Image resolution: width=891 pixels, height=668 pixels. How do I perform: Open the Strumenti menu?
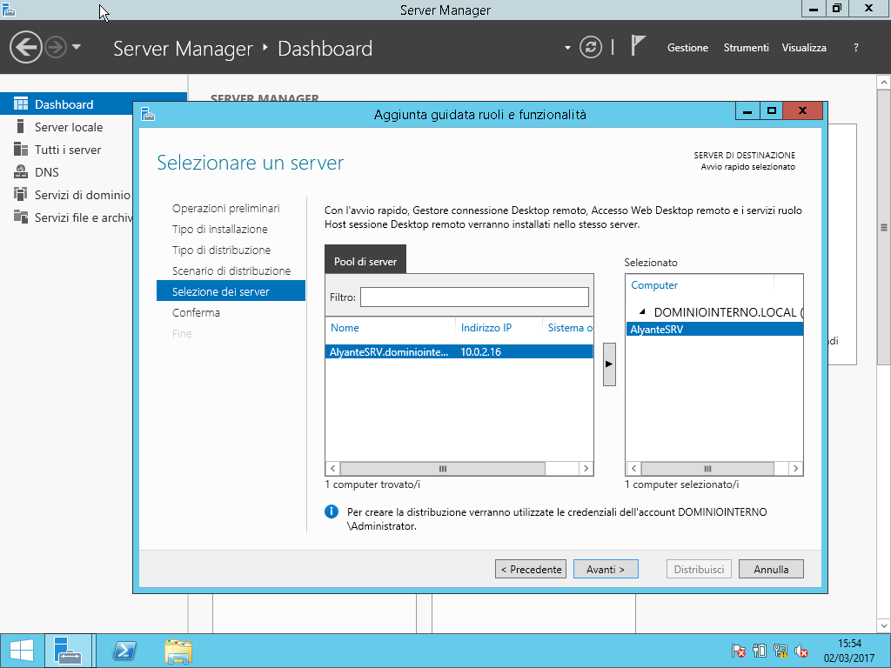746,48
